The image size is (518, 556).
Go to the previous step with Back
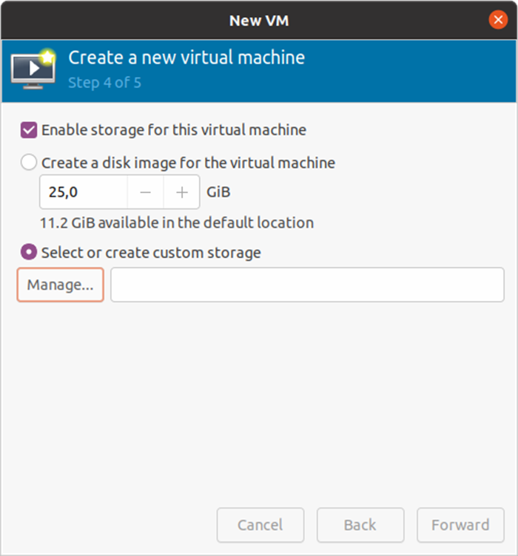[x=360, y=525]
